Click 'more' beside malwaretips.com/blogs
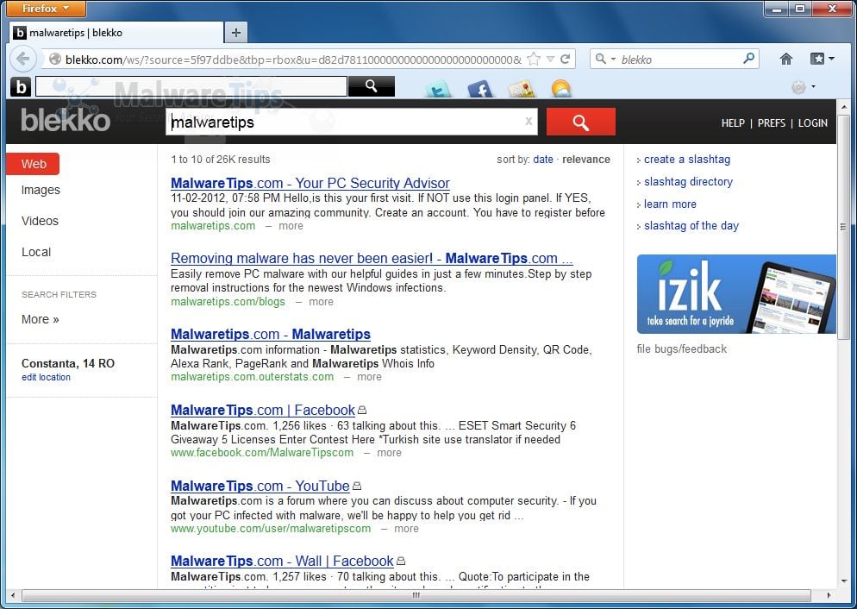The width and height of the screenshot is (857, 609). [x=321, y=302]
